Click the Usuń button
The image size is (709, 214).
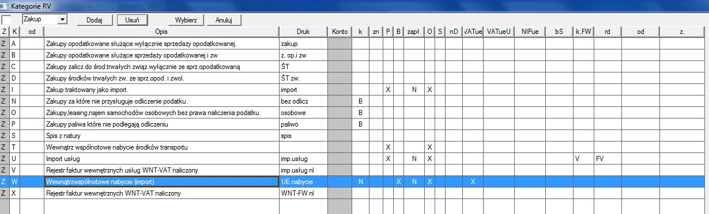pos(133,20)
